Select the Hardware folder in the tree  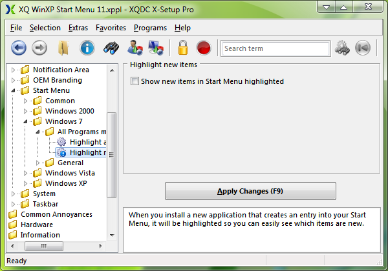pyautogui.click(x=37, y=225)
